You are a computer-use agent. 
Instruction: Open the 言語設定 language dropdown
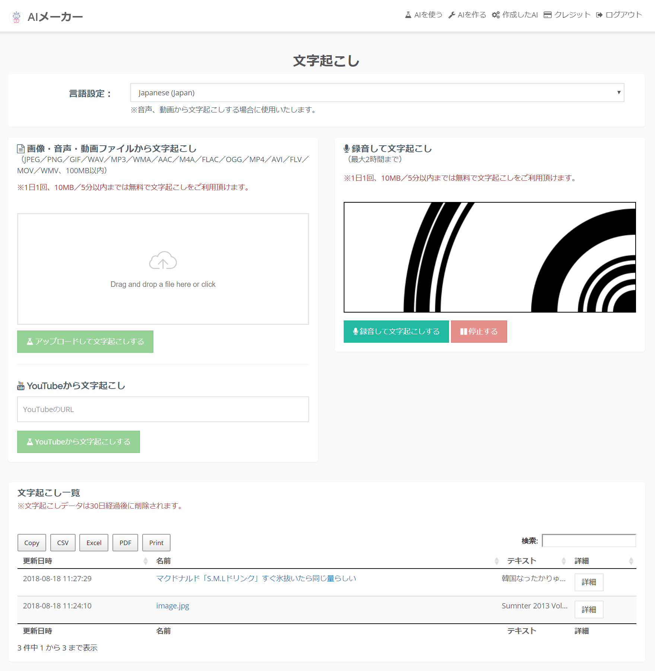click(377, 93)
